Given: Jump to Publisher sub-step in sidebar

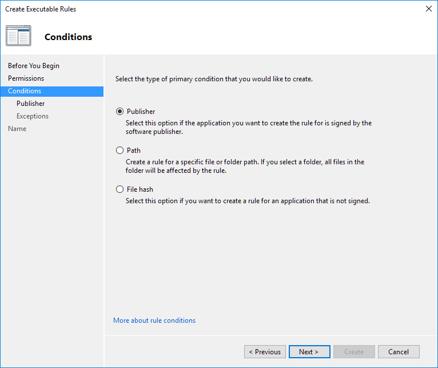Looking at the screenshot, I should (x=30, y=104).
